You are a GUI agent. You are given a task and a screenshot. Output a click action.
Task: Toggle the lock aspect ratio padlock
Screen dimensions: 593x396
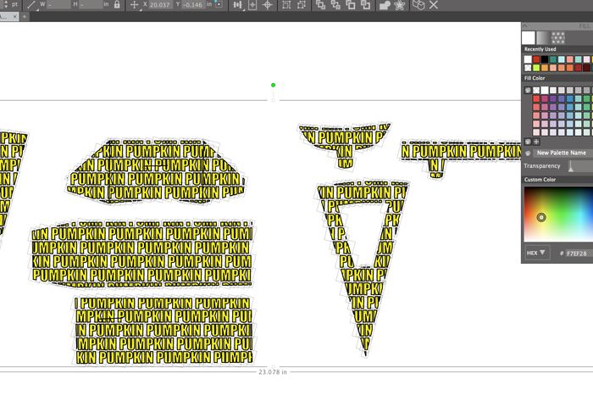116,5
